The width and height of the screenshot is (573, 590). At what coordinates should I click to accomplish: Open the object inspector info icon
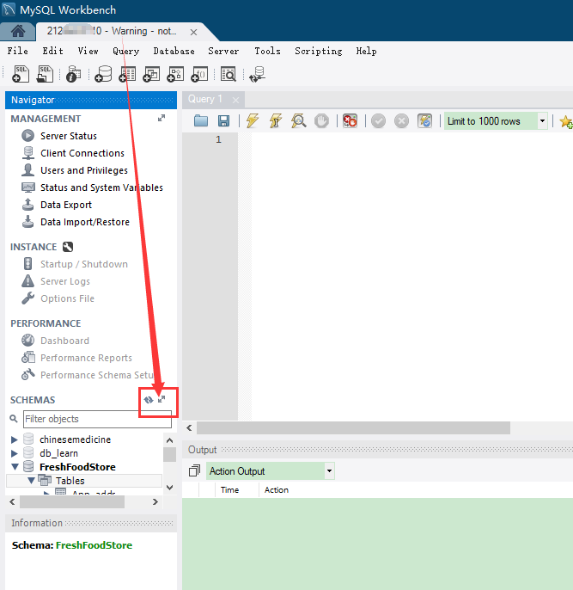click(74, 74)
